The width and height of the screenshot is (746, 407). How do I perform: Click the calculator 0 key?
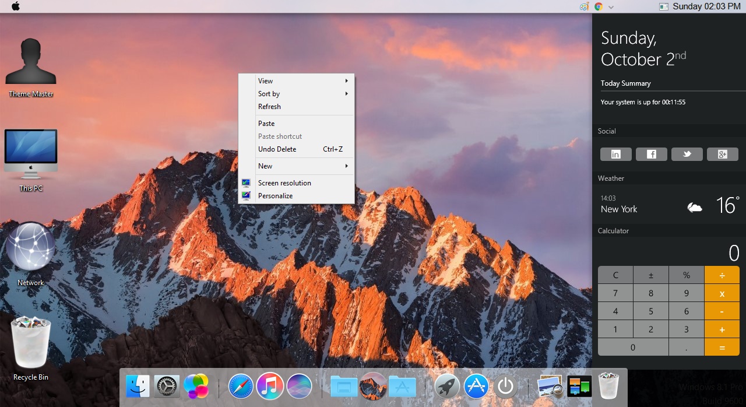tap(633, 347)
